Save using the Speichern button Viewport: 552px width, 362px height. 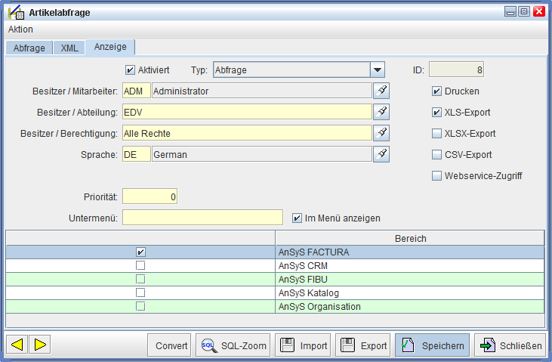click(432, 345)
